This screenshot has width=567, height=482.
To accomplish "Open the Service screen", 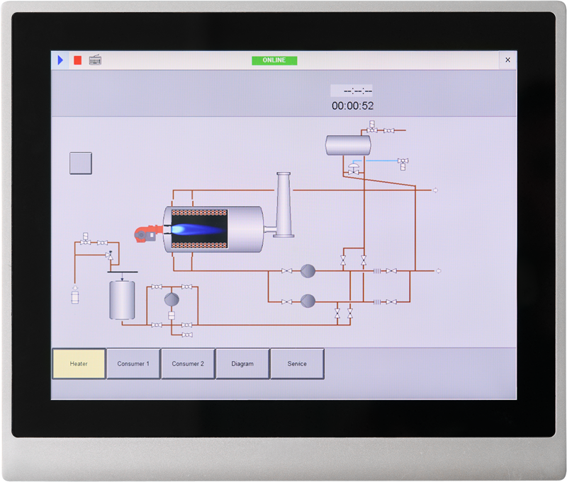I will [x=298, y=363].
